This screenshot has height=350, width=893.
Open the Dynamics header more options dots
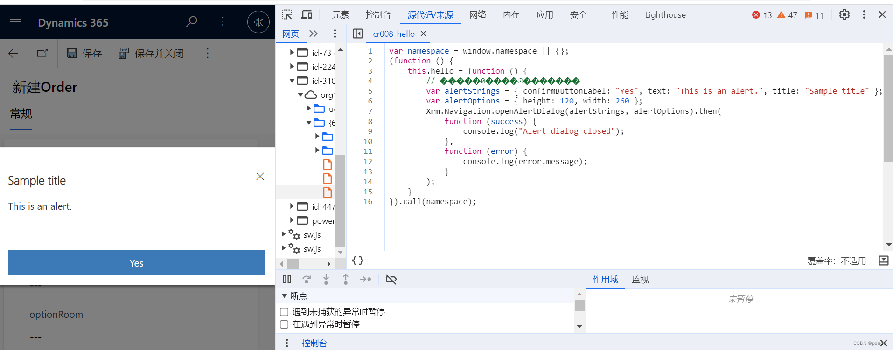[x=223, y=21]
